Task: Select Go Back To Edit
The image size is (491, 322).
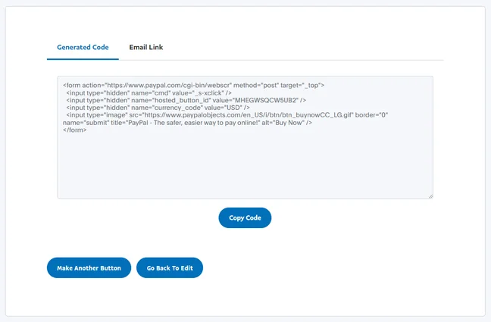Action: (x=170, y=267)
